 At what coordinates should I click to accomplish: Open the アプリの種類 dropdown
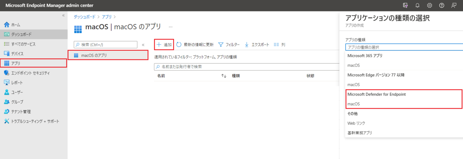[404, 47]
